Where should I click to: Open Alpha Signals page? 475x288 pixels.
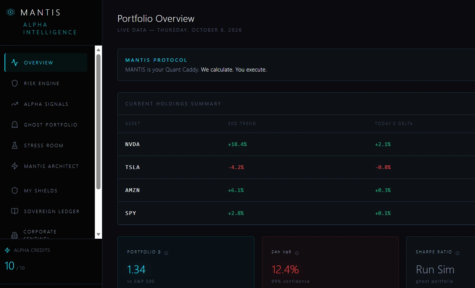pyautogui.click(x=46, y=104)
